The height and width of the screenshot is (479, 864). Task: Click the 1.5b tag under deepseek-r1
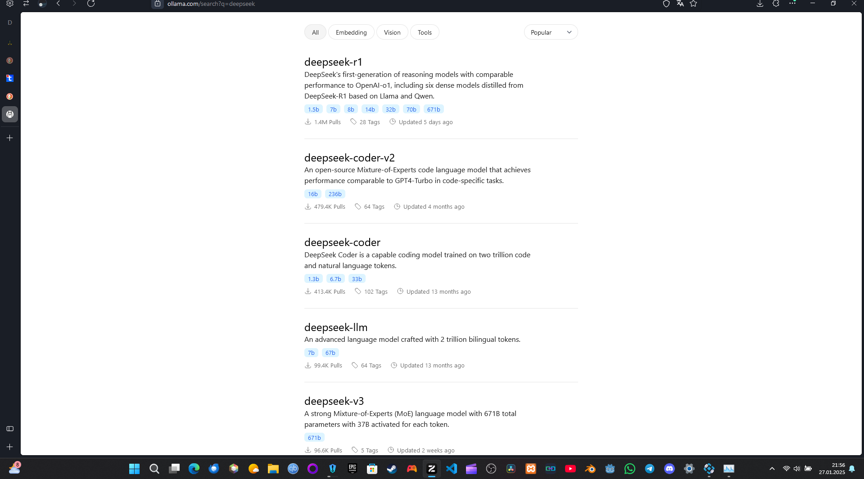click(x=313, y=109)
